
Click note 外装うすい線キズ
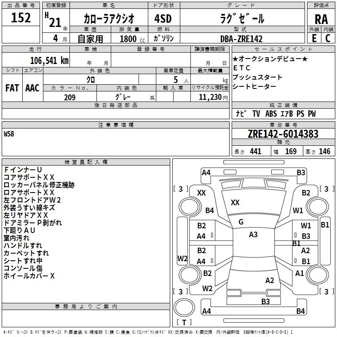click(x=29, y=208)
